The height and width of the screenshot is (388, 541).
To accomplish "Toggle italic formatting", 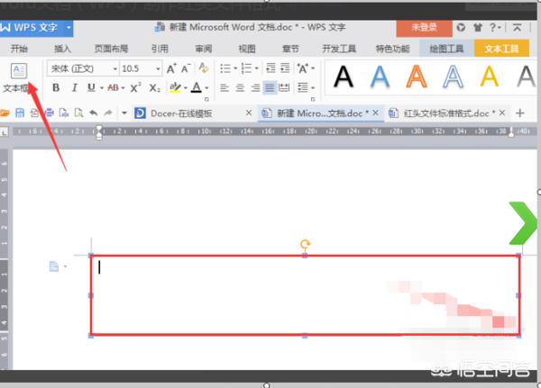I will (73, 88).
